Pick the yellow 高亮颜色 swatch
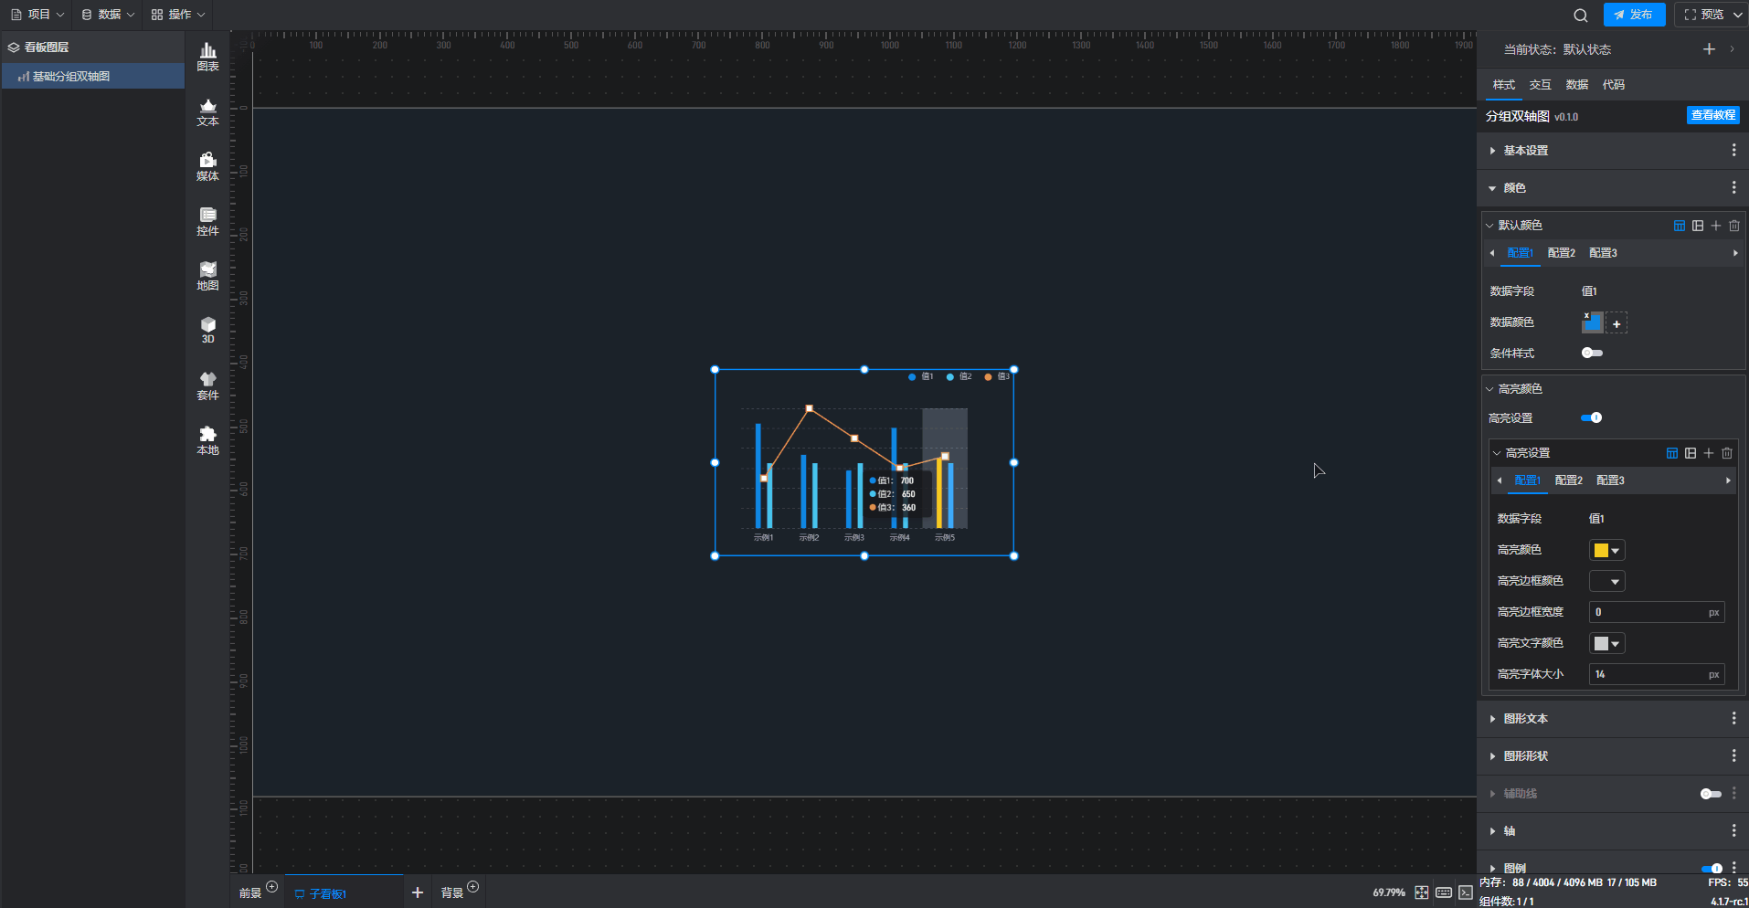 coord(1601,550)
